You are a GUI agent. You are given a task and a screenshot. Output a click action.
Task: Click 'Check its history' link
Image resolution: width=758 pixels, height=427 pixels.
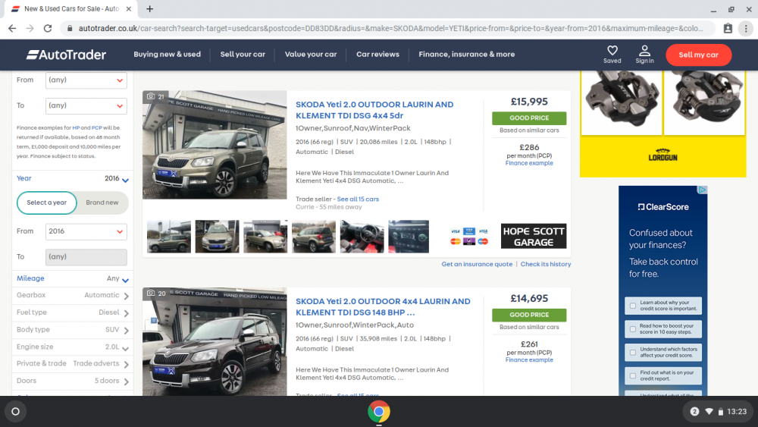[x=545, y=264]
